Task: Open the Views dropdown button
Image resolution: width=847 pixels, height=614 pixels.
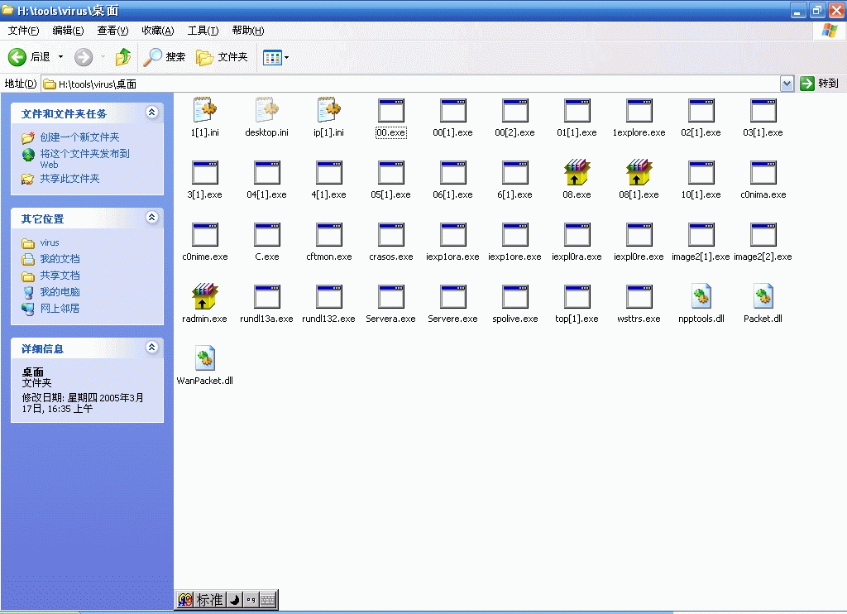Action: coord(275,57)
